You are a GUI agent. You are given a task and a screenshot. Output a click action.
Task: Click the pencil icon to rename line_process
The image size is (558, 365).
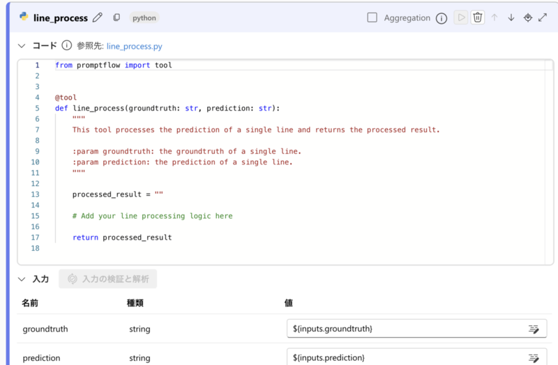pyautogui.click(x=98, y=17)
